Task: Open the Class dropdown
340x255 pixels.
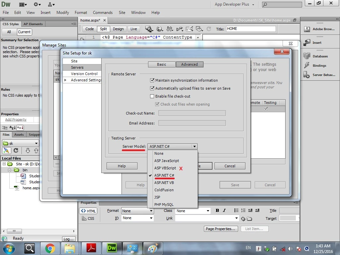Action: tap(193, 211)
